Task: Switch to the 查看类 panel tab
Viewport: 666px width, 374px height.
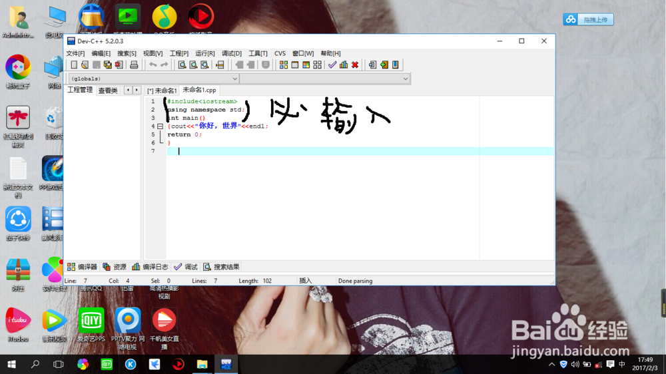Action: [108, 91]
